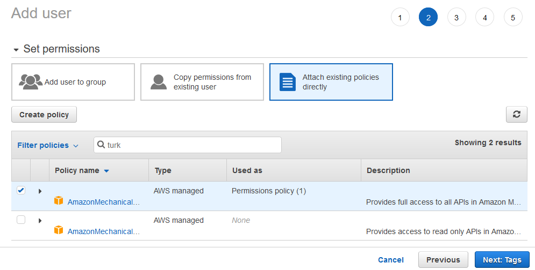Screen dimensions: 535x270
Task: Click the magnifier icon in search box
Action: click(x=101, y=145)
